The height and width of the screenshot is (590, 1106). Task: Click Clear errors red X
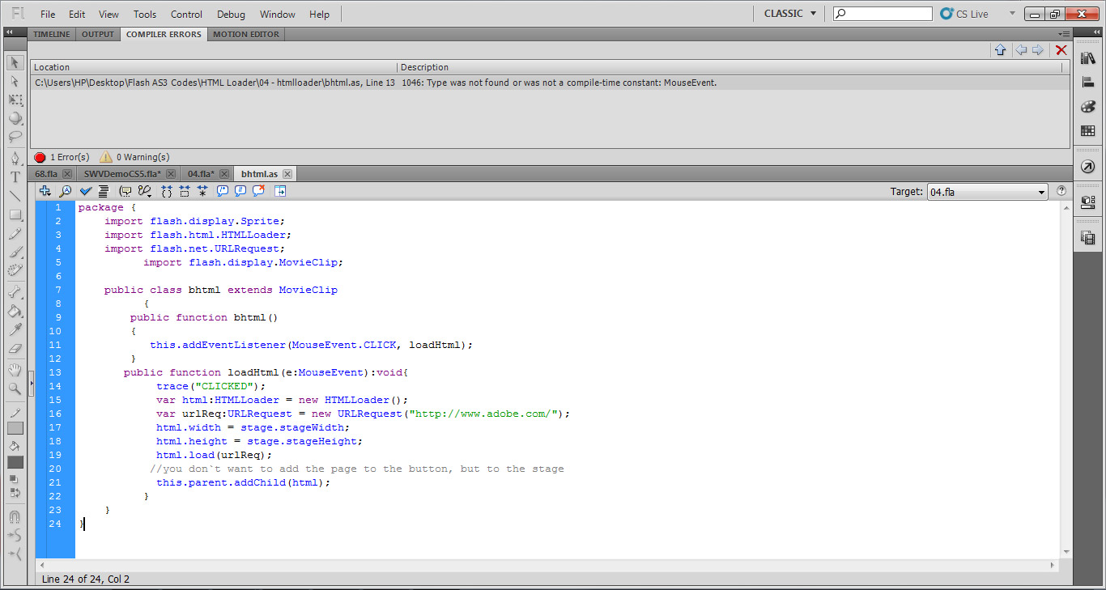click(1061, 50)
